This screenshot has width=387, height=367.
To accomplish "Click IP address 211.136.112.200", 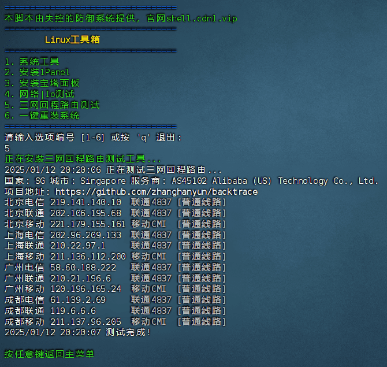I will pos(88,257).
